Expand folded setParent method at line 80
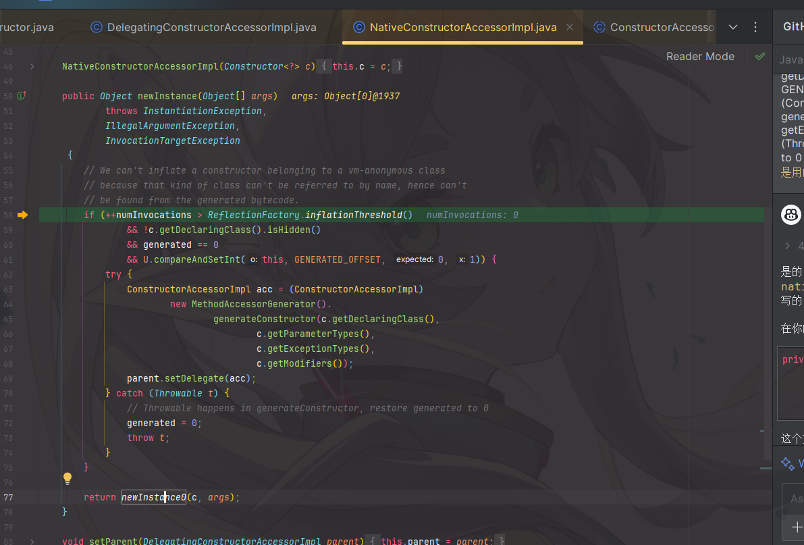 coord(32,541)
